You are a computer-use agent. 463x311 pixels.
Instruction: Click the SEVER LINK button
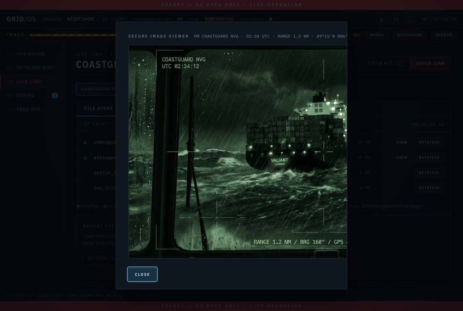pos(431,63)
